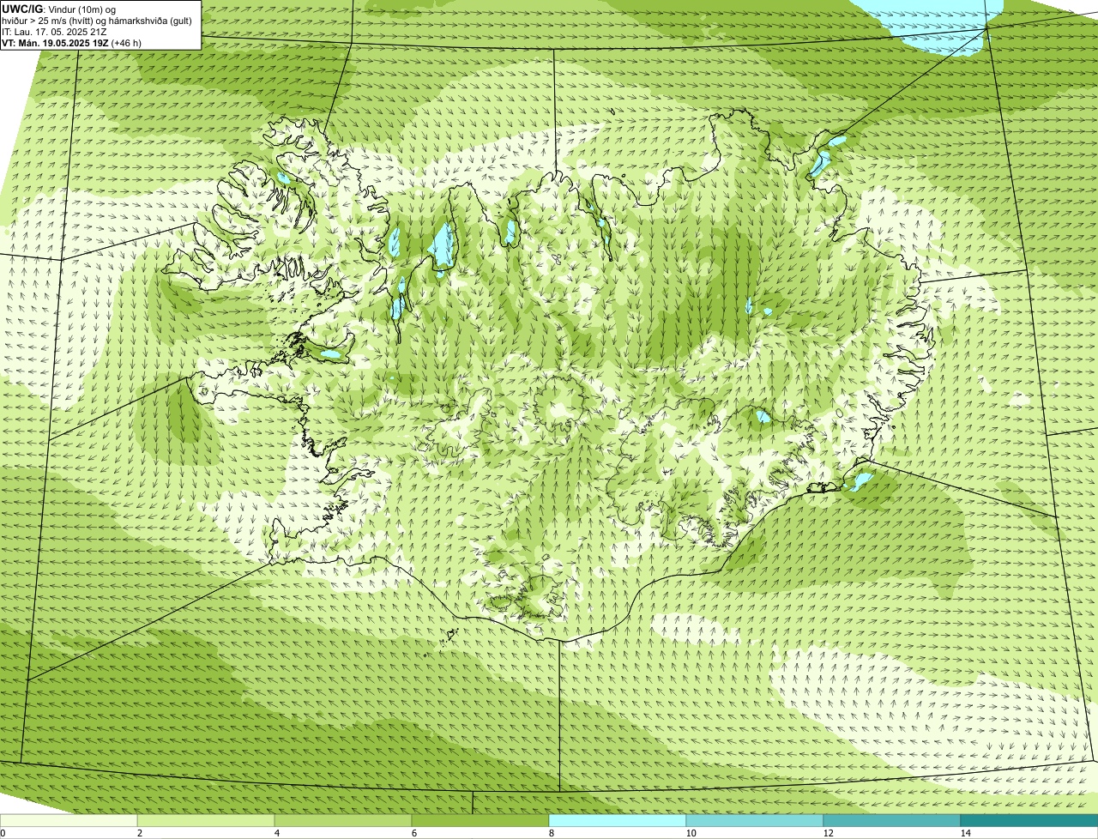Screen dimensions: 1098x839
Task: Click the medium green 4–6 legend swatch
Action: pyautogui.click(x=343, y=820)
